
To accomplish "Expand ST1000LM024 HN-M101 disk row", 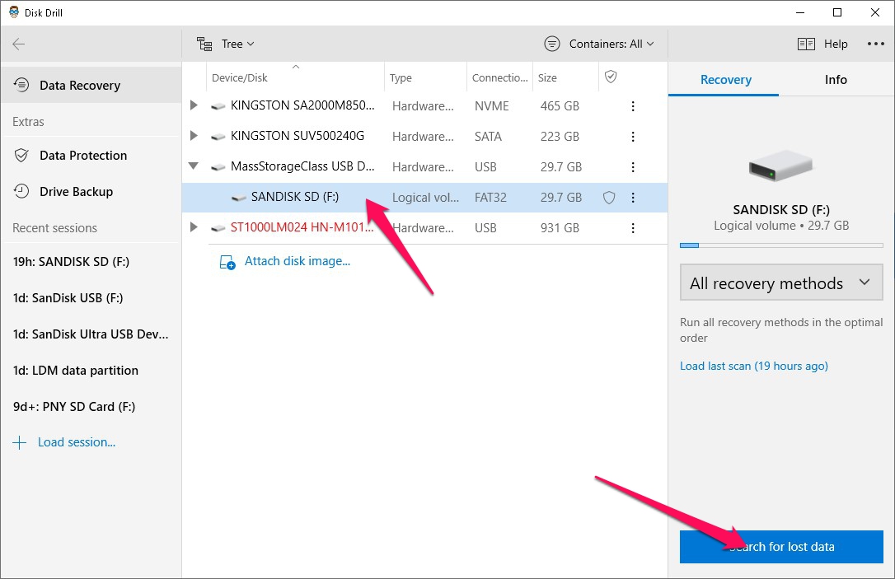I will [194, 227].
